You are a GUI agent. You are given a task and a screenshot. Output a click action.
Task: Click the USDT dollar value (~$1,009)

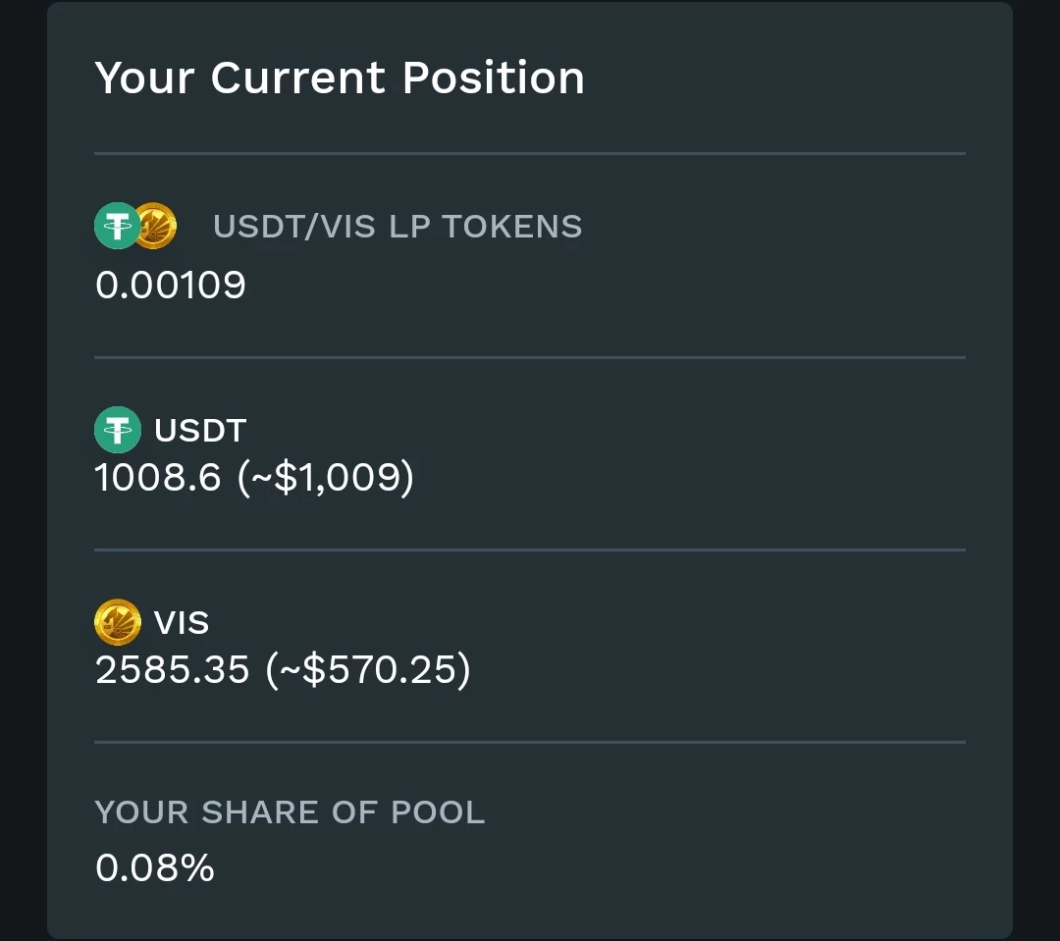point(326,478)
